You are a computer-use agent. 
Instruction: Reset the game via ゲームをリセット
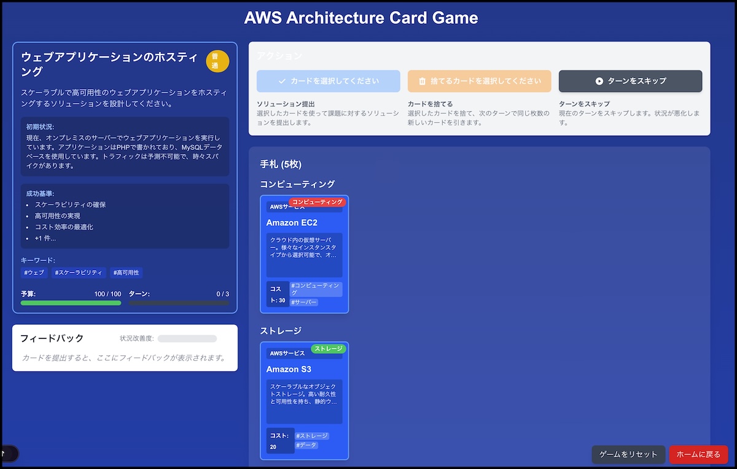[628, 454]
